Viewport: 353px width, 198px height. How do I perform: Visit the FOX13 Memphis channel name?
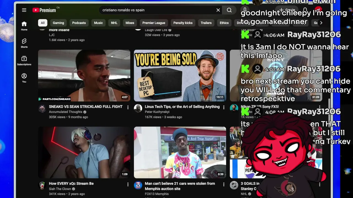coord(157,194)
